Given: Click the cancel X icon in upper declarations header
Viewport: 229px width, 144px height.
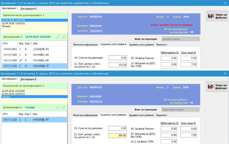Looking at the screenshot, I should [64, 37].
